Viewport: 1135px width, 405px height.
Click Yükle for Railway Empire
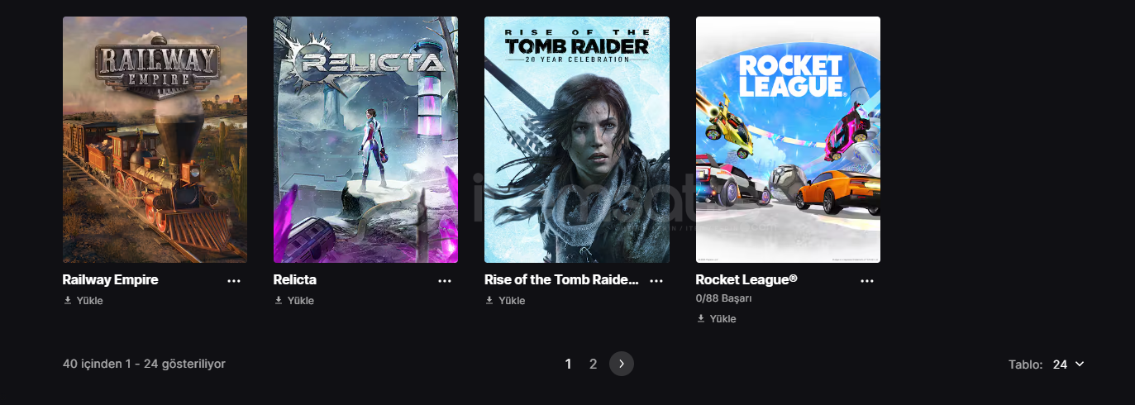(89, 301)
